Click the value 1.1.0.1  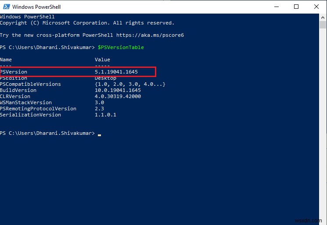[x=105, y=115]
